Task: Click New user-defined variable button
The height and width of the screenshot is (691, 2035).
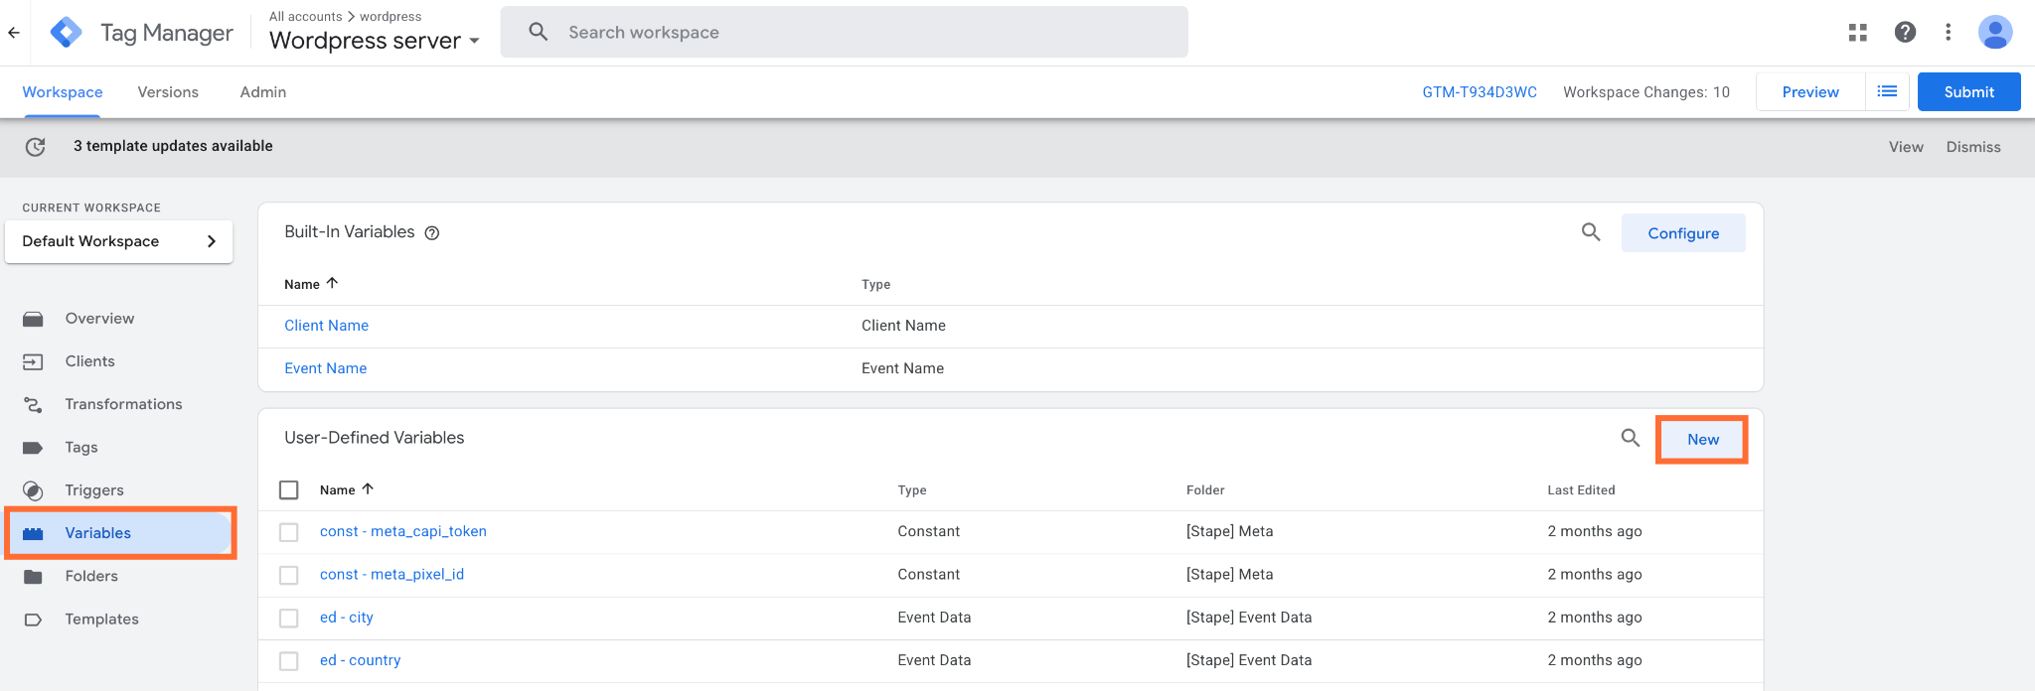Action: click(x=1703, y=440)
